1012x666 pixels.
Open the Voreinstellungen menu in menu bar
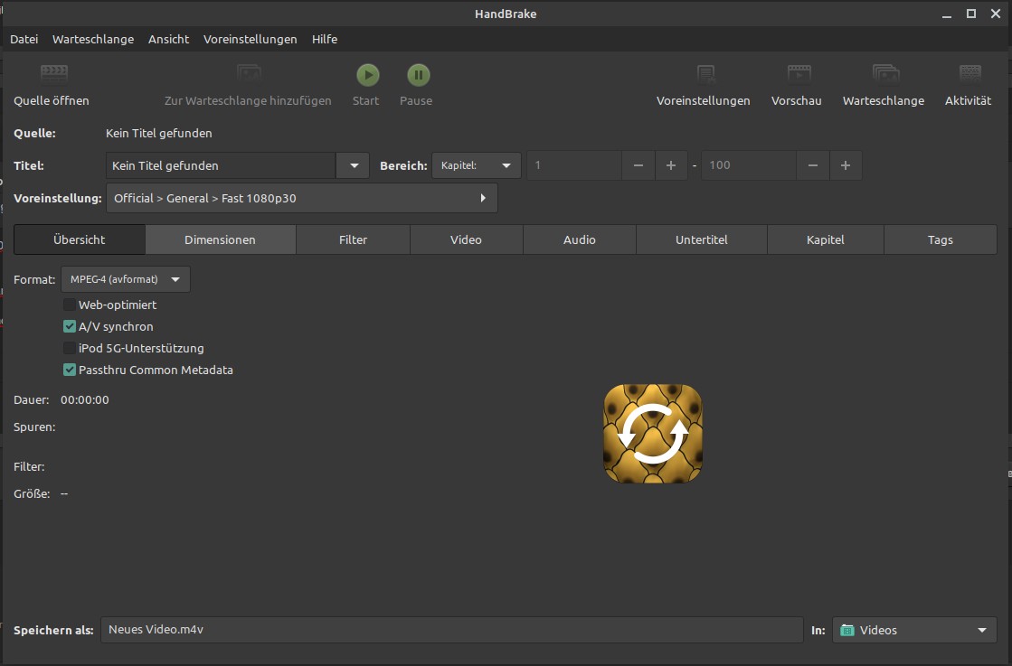(250, 40)
